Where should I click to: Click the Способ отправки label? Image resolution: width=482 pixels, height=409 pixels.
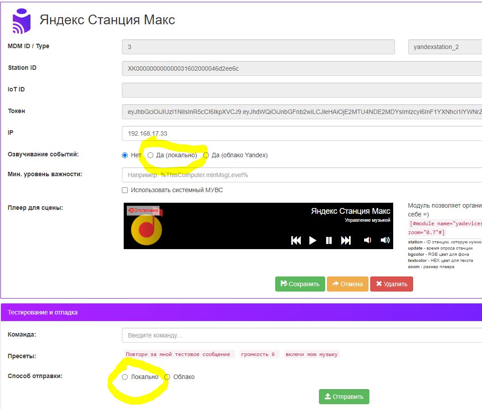[35, 376]
